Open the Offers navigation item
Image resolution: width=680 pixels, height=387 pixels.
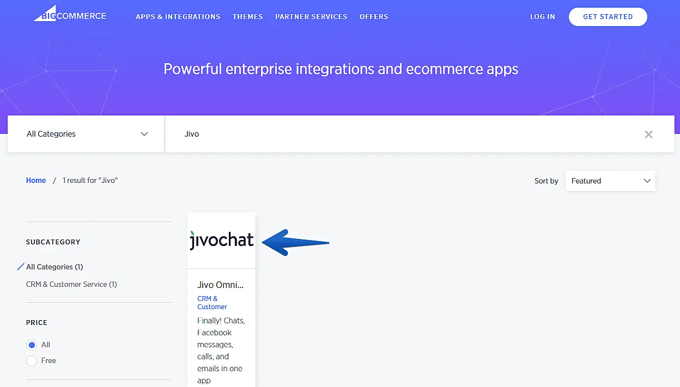pos(374,17)
